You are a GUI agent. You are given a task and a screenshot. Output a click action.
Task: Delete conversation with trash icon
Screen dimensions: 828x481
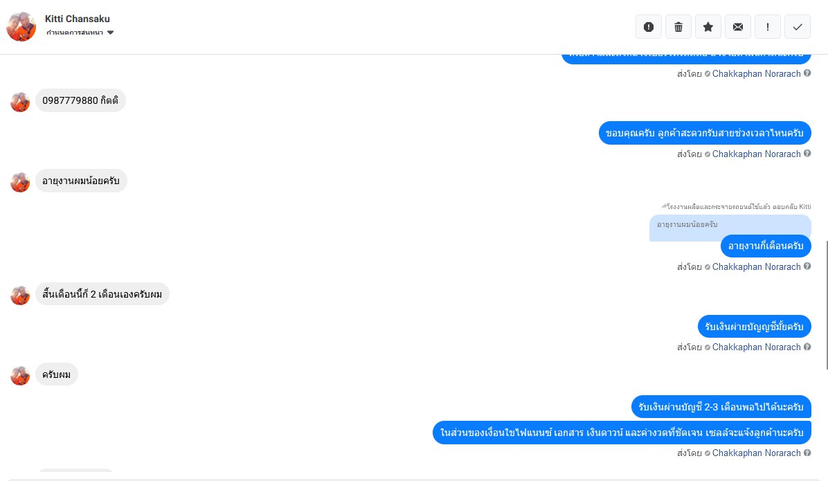tap(678, 27)
